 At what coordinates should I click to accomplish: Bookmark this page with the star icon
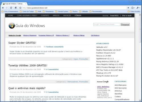(x=20, y=8)
